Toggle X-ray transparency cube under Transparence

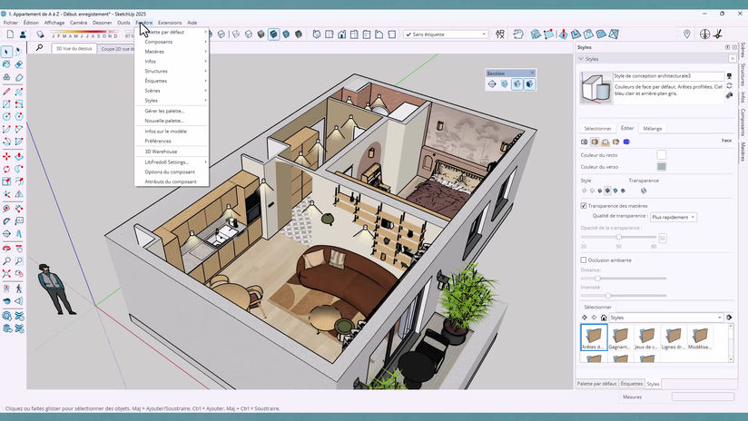pyautogui.click(x=644, y=191)
